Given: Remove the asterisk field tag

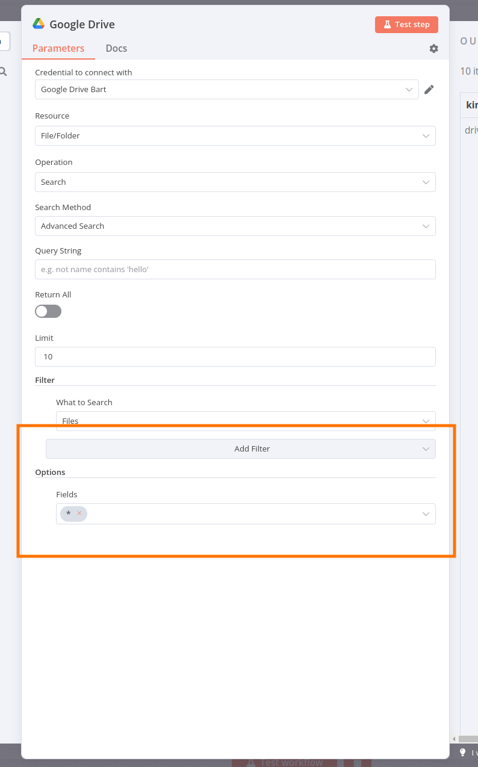Looking at the screenshot, I should tap(79, 514).
